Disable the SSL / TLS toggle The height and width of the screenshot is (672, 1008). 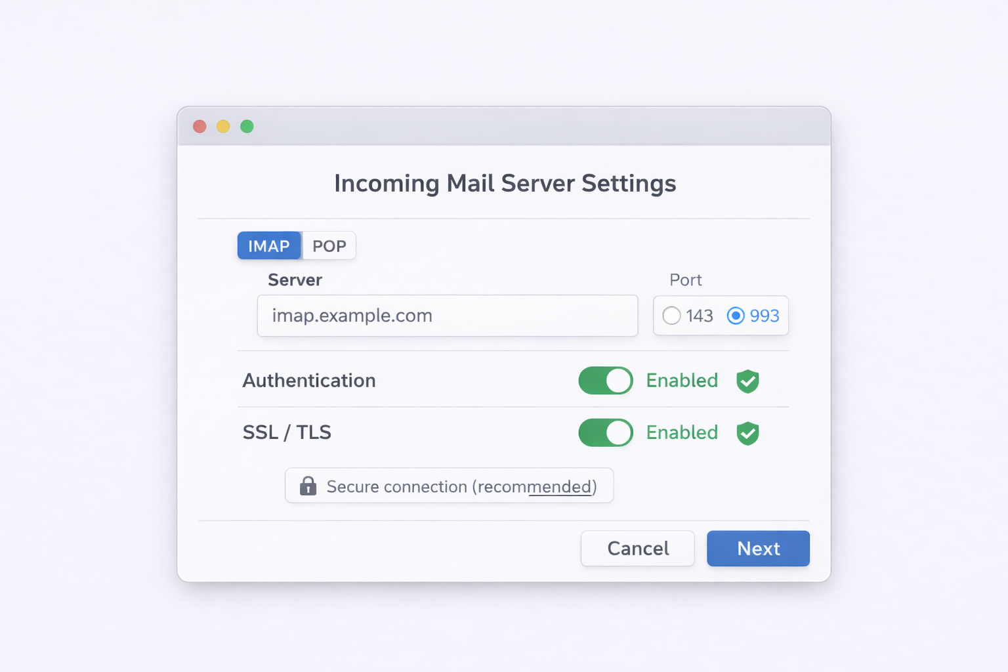pos(605,433)
